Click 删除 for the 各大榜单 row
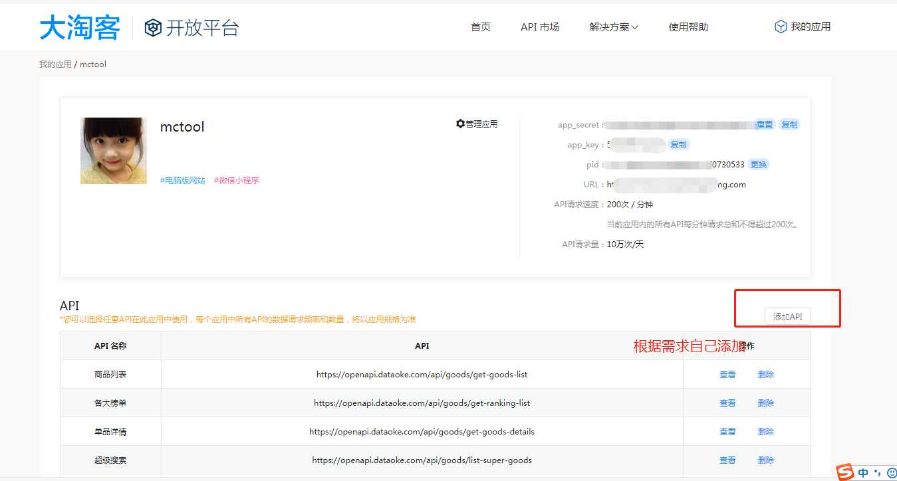The height and width of the screenshot is (481, 897). 766,403
